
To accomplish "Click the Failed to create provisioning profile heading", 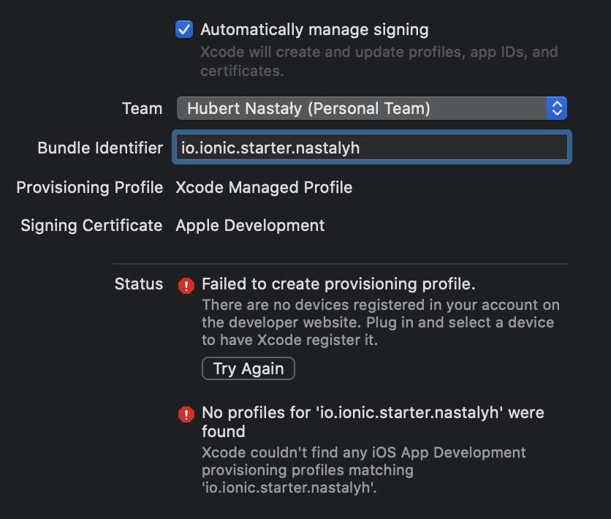I will click(x=338, y=284).
